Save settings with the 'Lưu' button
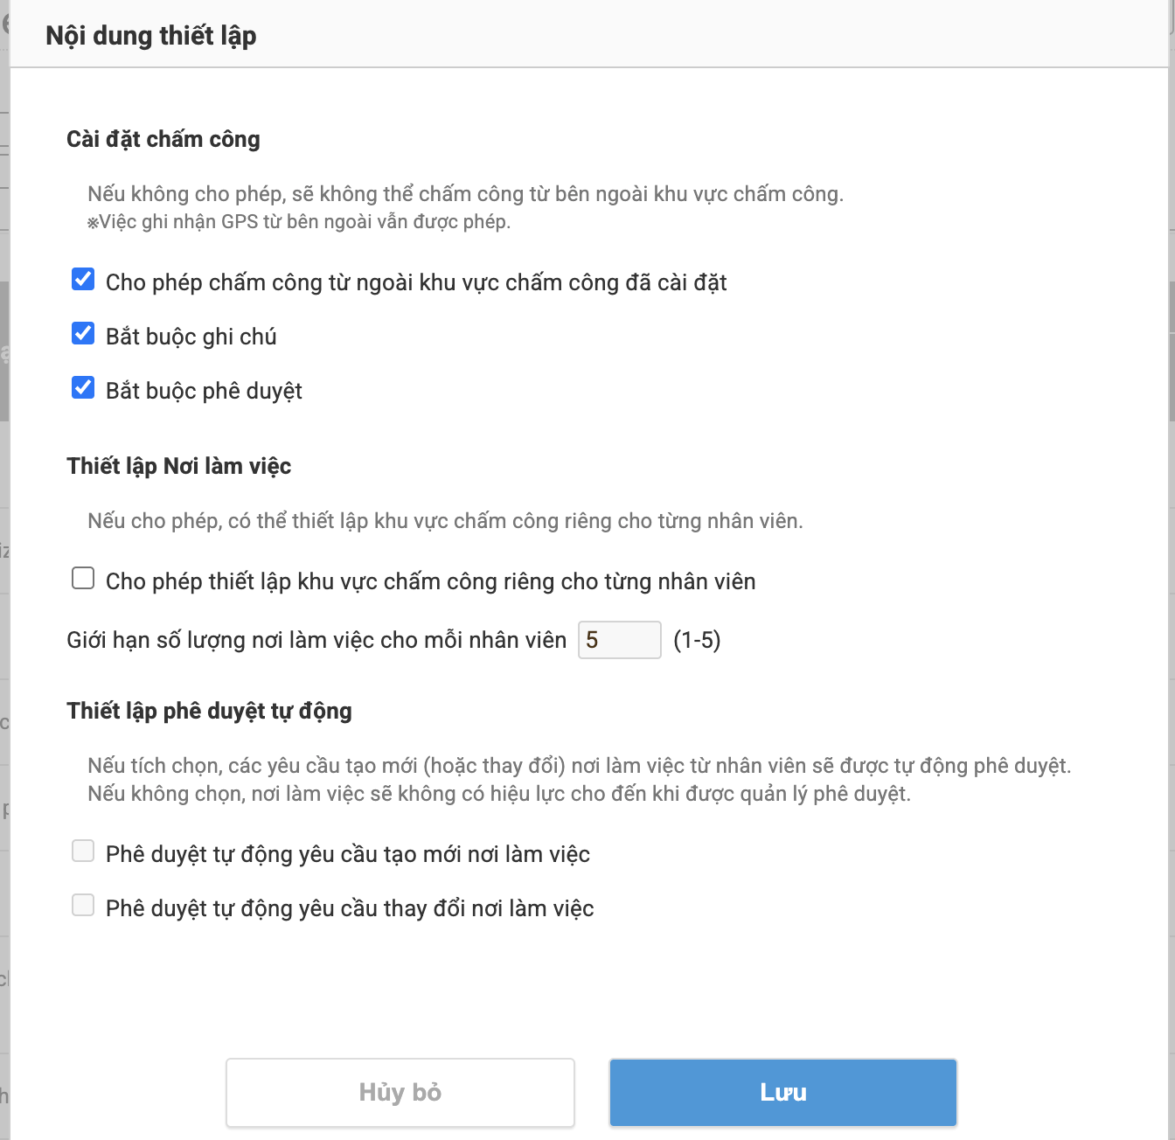Image resolution: width=1175 pixels, height=1140 pixels. tap(782, 1093)
